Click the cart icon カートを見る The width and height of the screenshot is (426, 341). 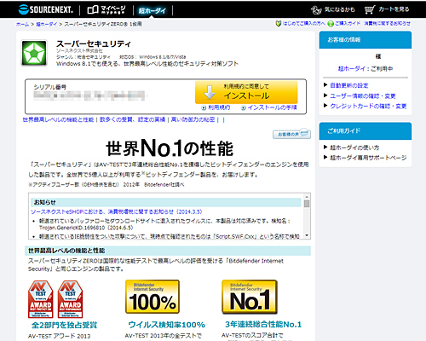pos(387,9)
